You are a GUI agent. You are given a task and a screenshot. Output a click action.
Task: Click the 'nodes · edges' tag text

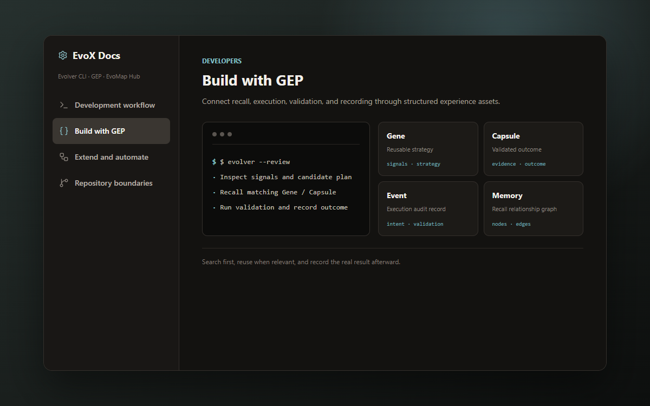point(511,224)
